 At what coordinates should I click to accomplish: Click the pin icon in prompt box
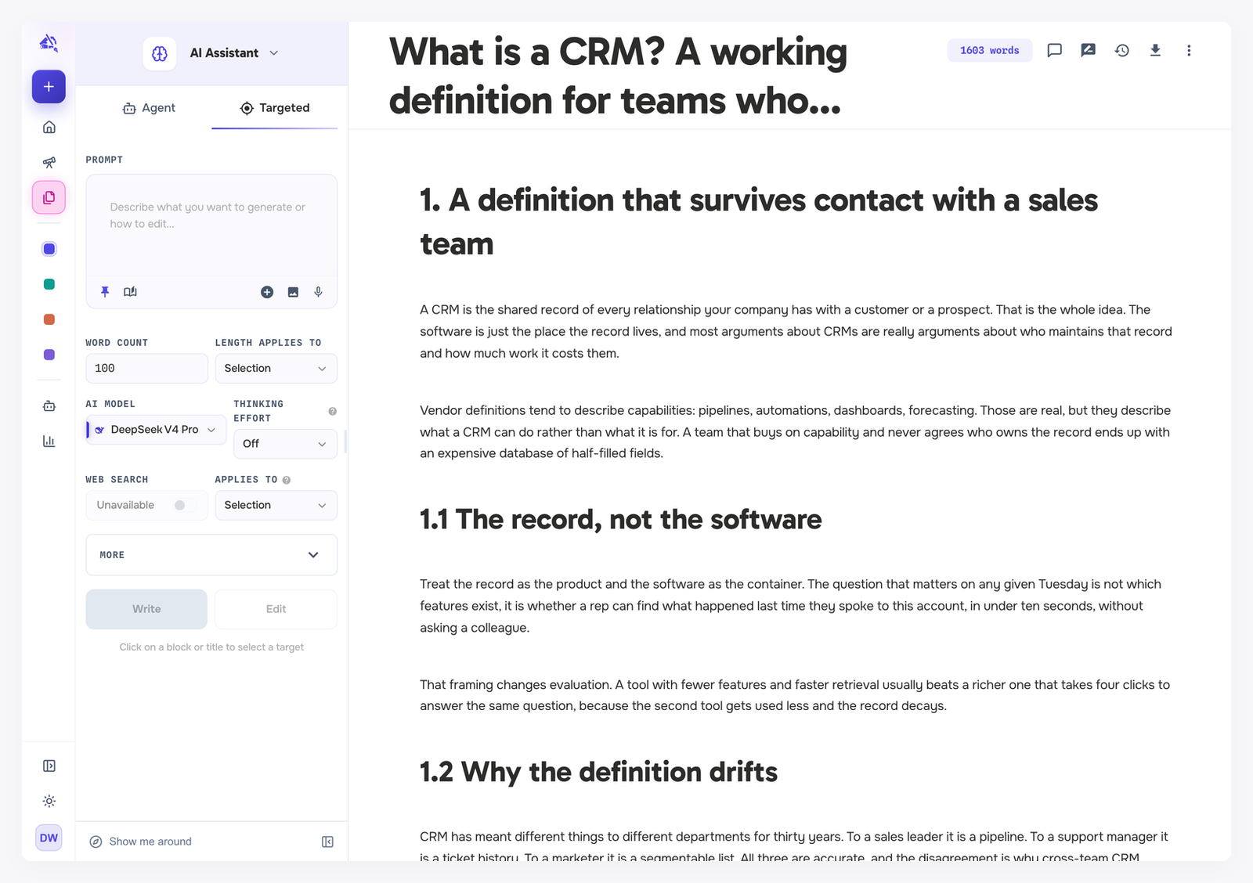[x=105, y=292]
